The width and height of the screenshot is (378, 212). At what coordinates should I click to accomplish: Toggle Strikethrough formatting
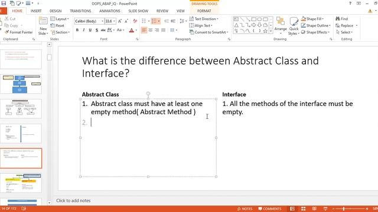click(x=103, y=30)
